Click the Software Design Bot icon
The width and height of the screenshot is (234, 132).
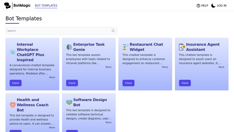(x=69, y=102)
